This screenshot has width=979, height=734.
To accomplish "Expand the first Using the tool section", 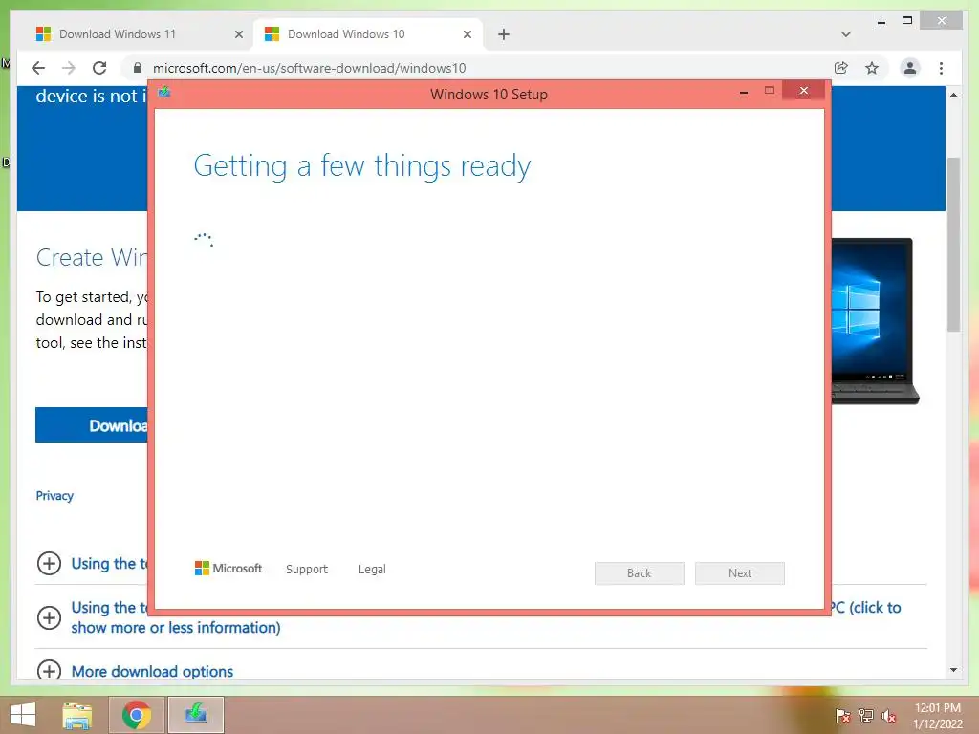I will click(x=49, y=564).
